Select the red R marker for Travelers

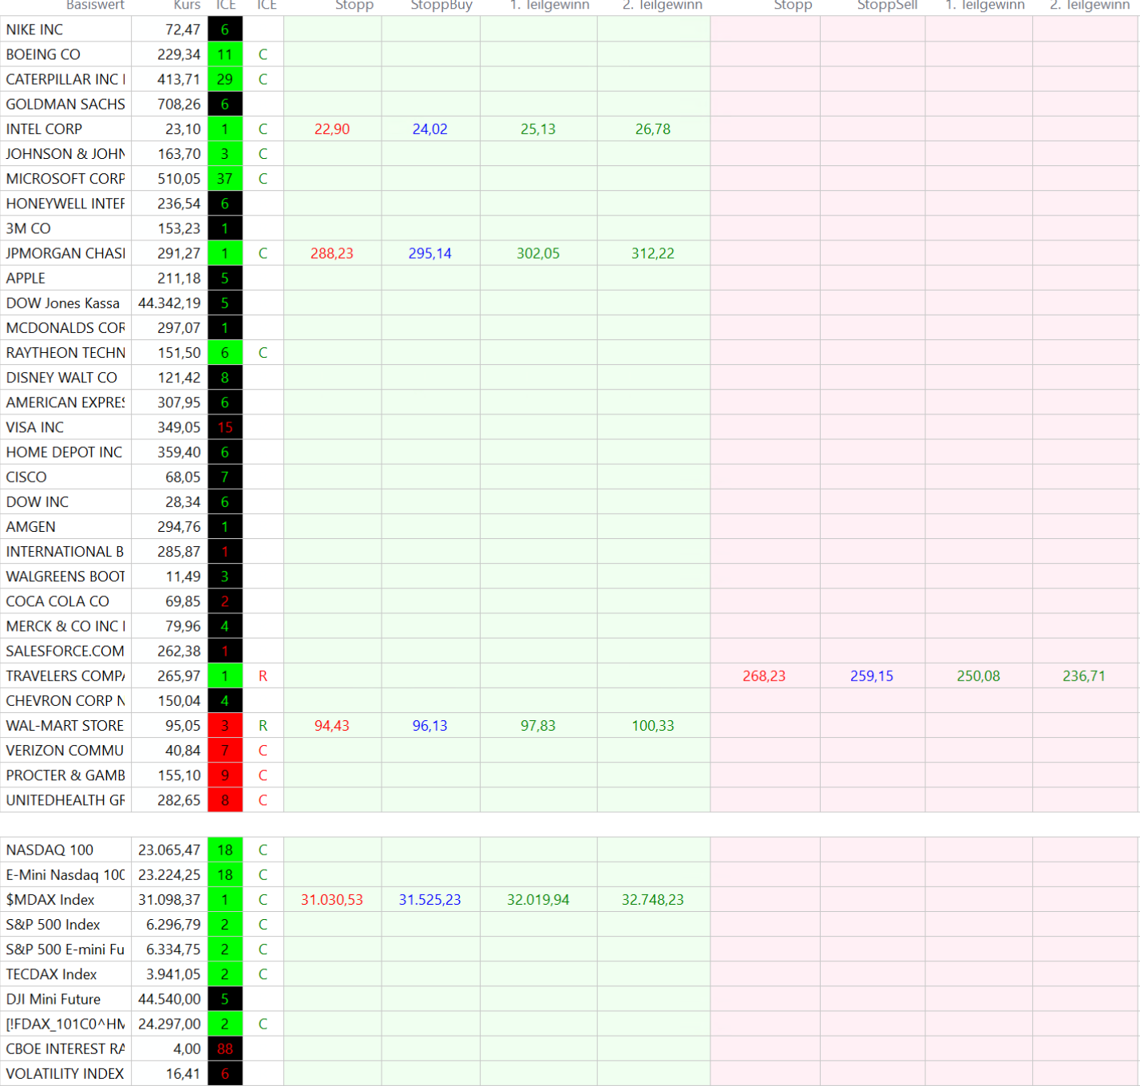click(263, 676)
